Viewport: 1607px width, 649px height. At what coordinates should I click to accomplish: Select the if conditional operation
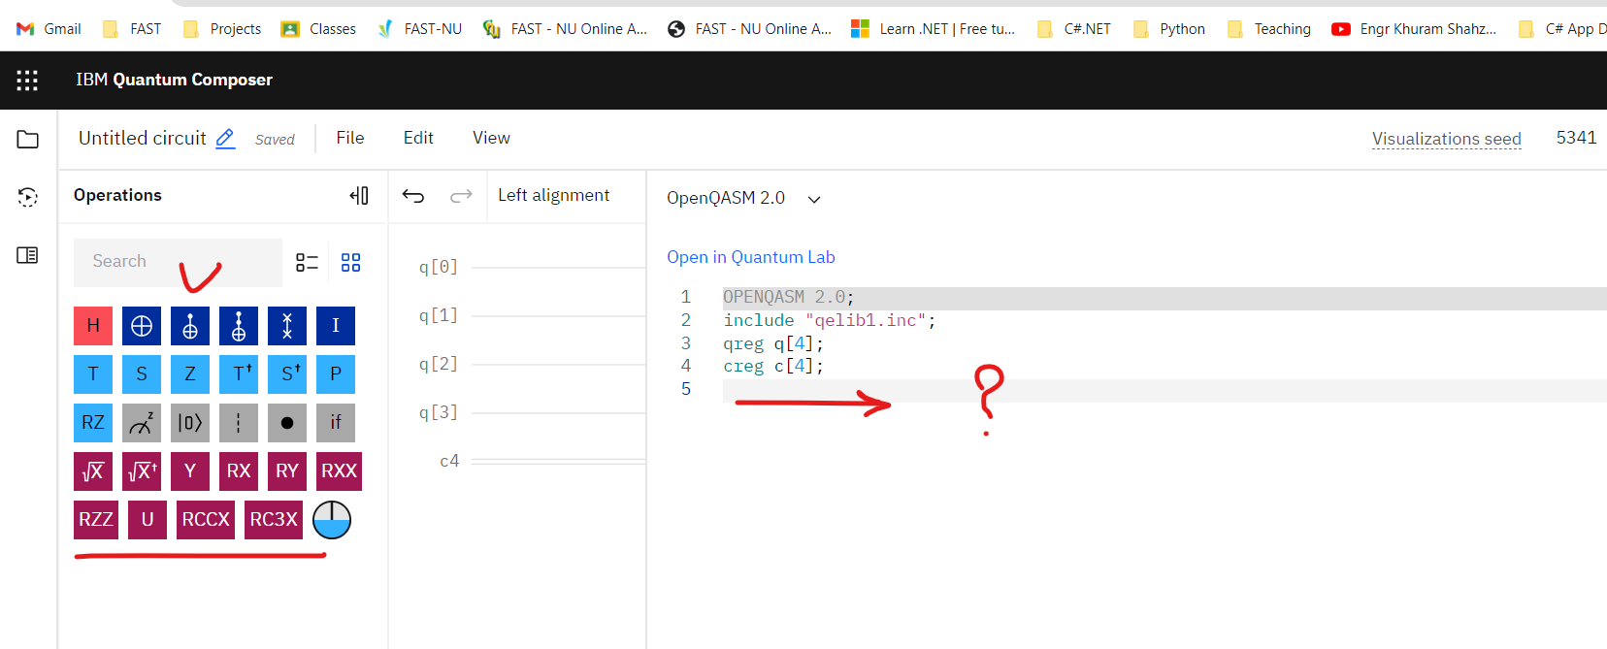click(x=336, y=423)
